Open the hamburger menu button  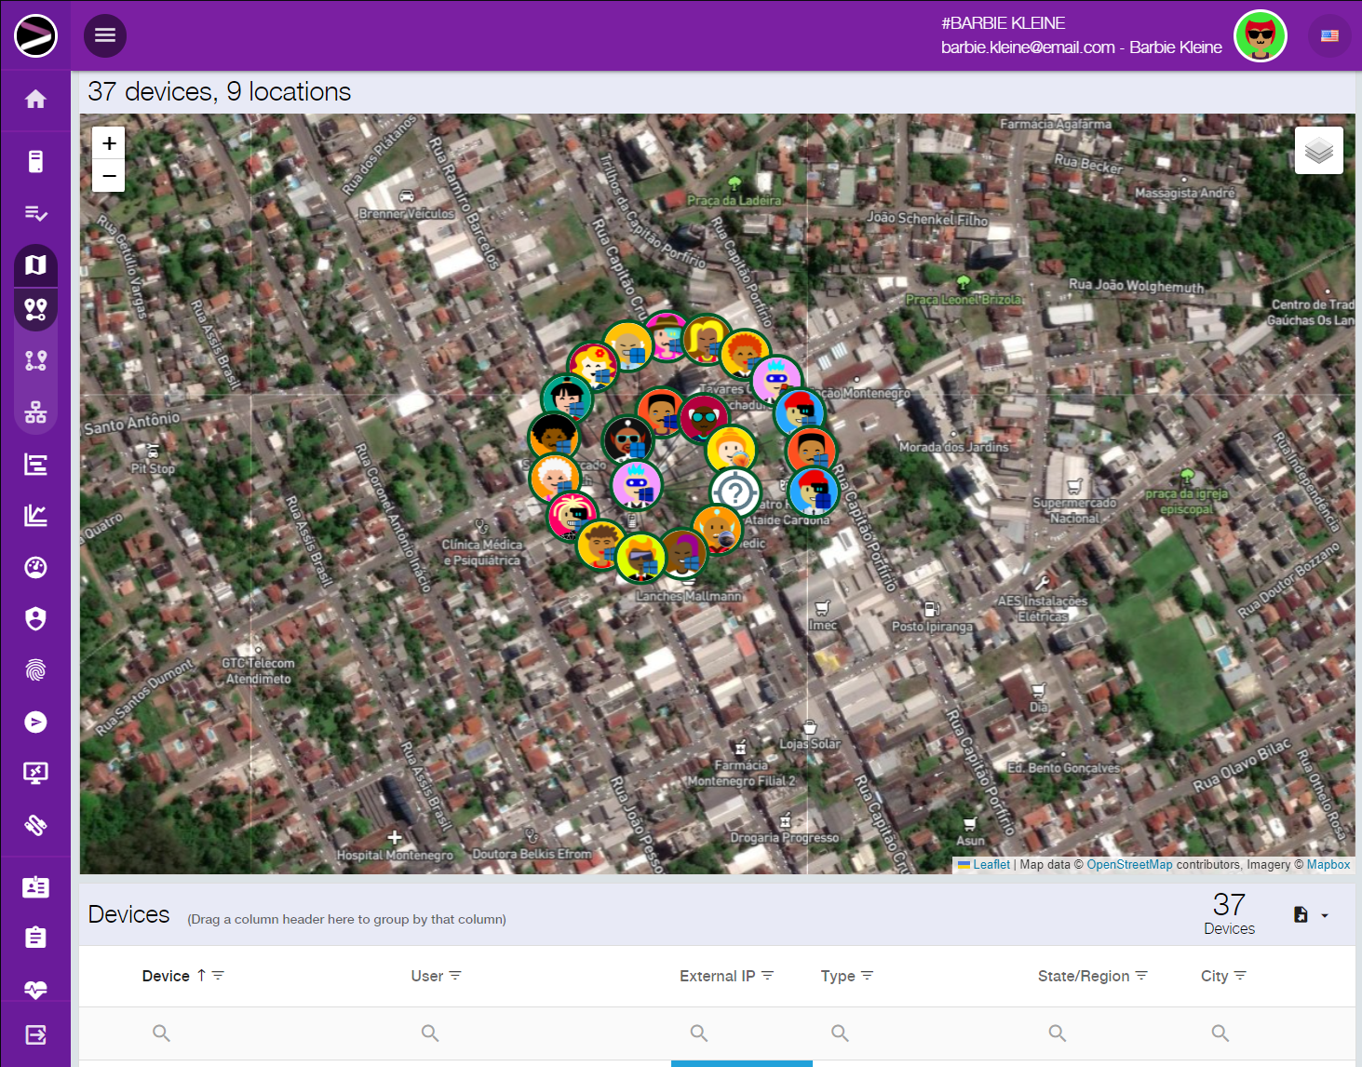point(105,35)
